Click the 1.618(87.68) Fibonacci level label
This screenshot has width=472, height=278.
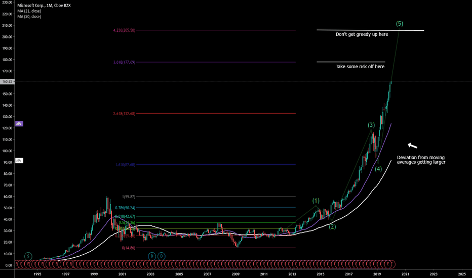click(125, 165)
